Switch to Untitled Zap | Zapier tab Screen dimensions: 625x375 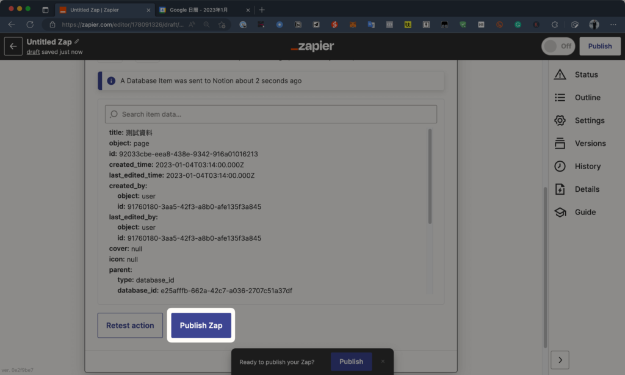pos(104,10)
